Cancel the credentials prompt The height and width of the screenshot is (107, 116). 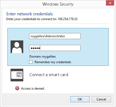101,99
